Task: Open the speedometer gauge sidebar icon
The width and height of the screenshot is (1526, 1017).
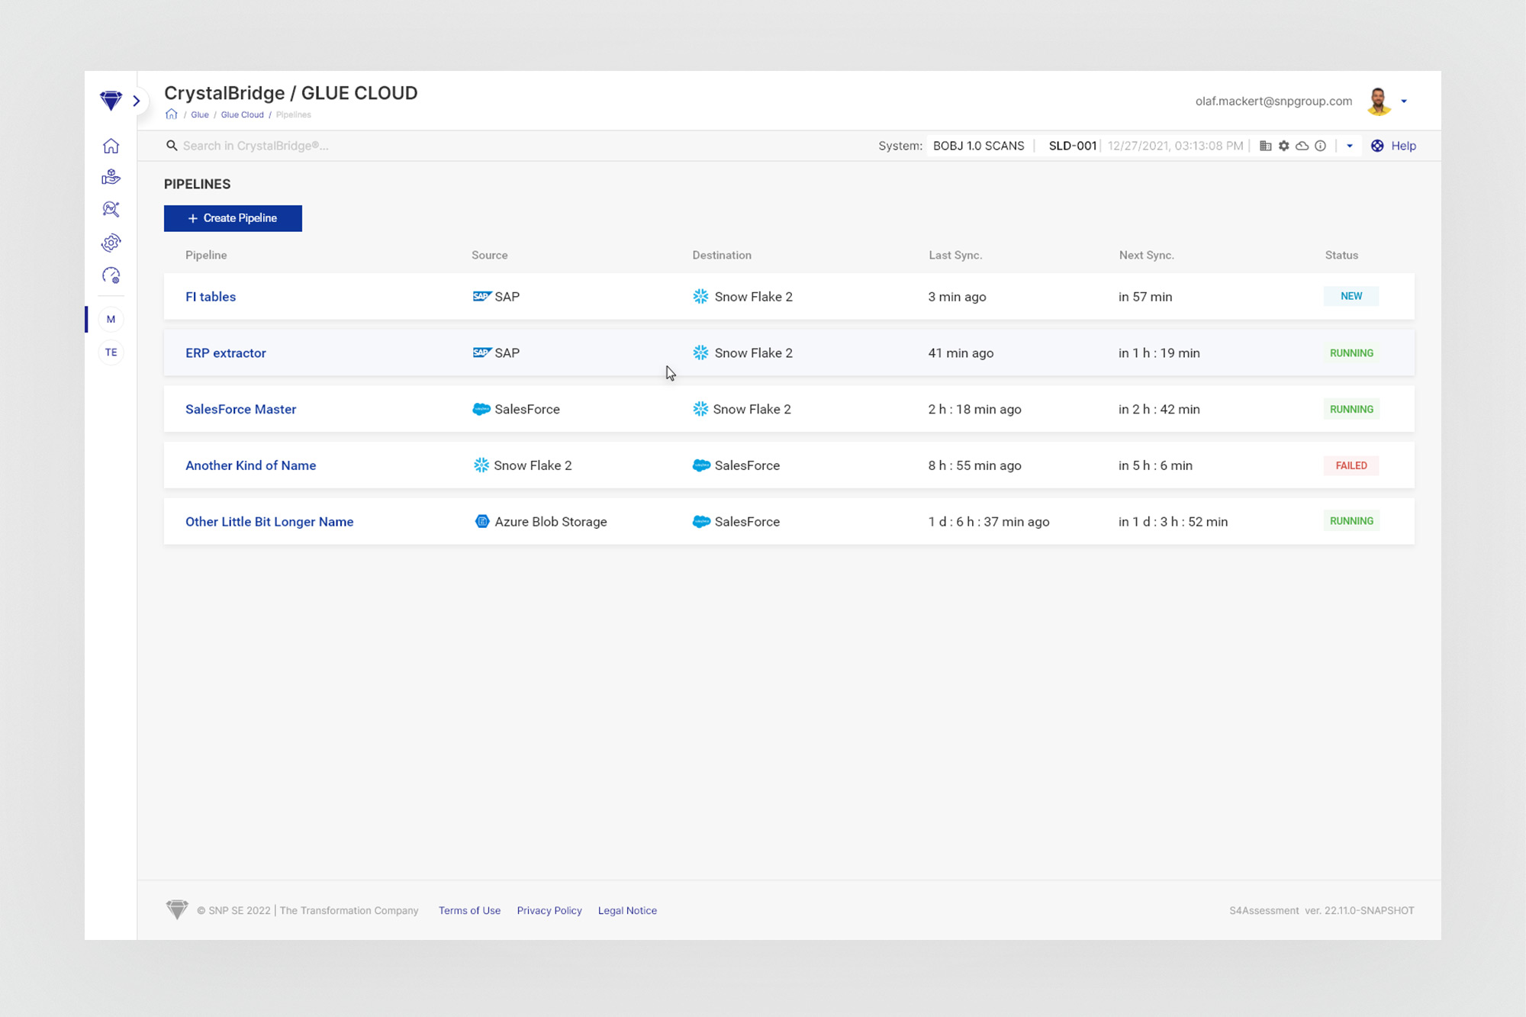Action: [x=111, y=275]
